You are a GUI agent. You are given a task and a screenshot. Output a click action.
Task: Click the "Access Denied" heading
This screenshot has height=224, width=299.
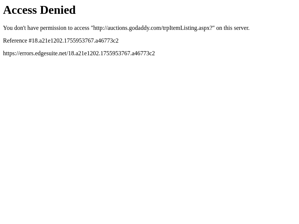39,10
